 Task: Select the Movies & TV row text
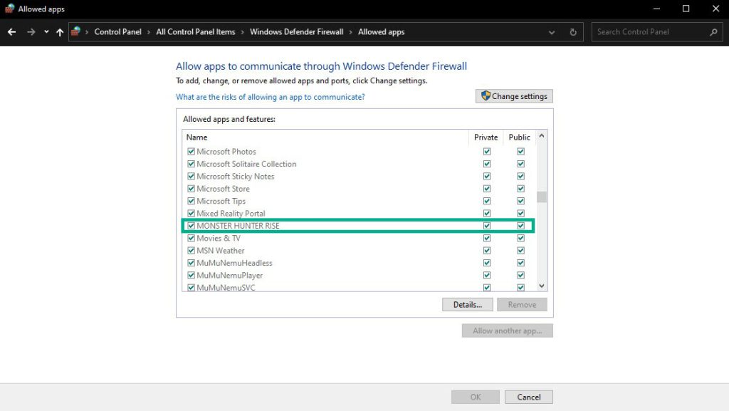point(219,238)
